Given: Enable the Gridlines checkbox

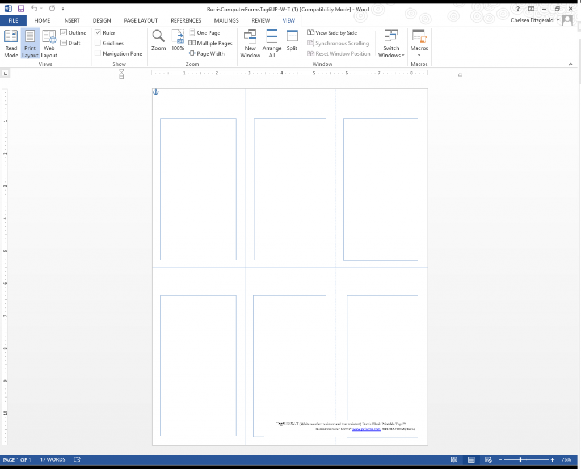Looking at the screenshot, I should (98, 43).
